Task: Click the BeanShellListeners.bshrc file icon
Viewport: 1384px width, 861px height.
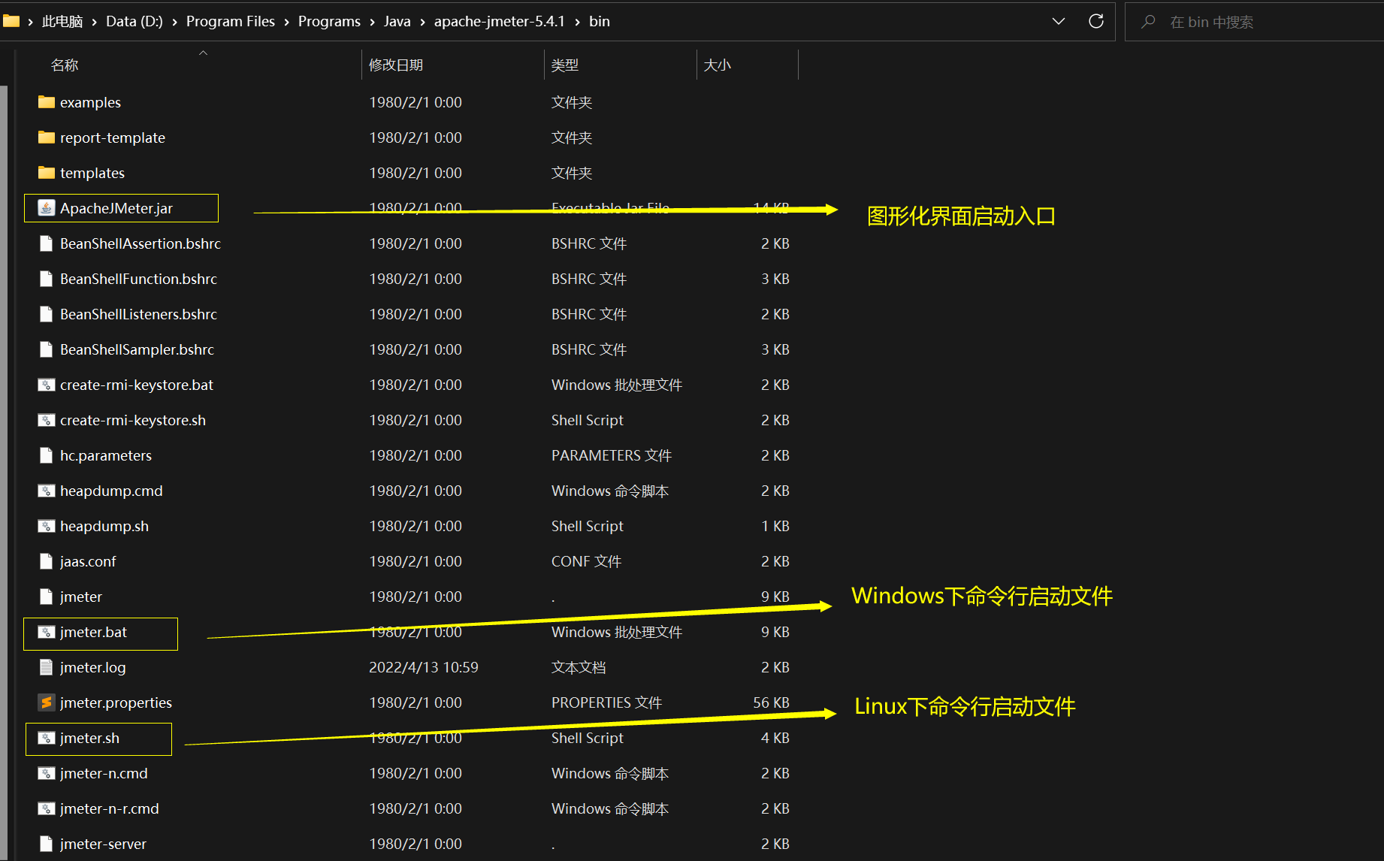Action: [47, 314]
